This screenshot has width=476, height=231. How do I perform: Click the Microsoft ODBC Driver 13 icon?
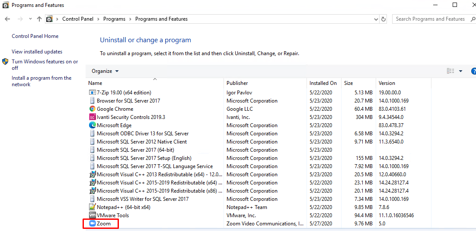[92, 133]
